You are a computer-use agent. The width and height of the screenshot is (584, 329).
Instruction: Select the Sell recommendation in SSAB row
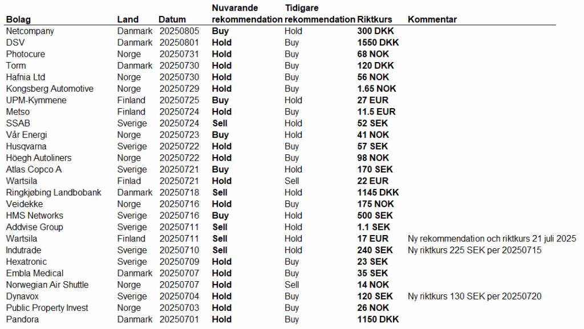tap(220, 124)
